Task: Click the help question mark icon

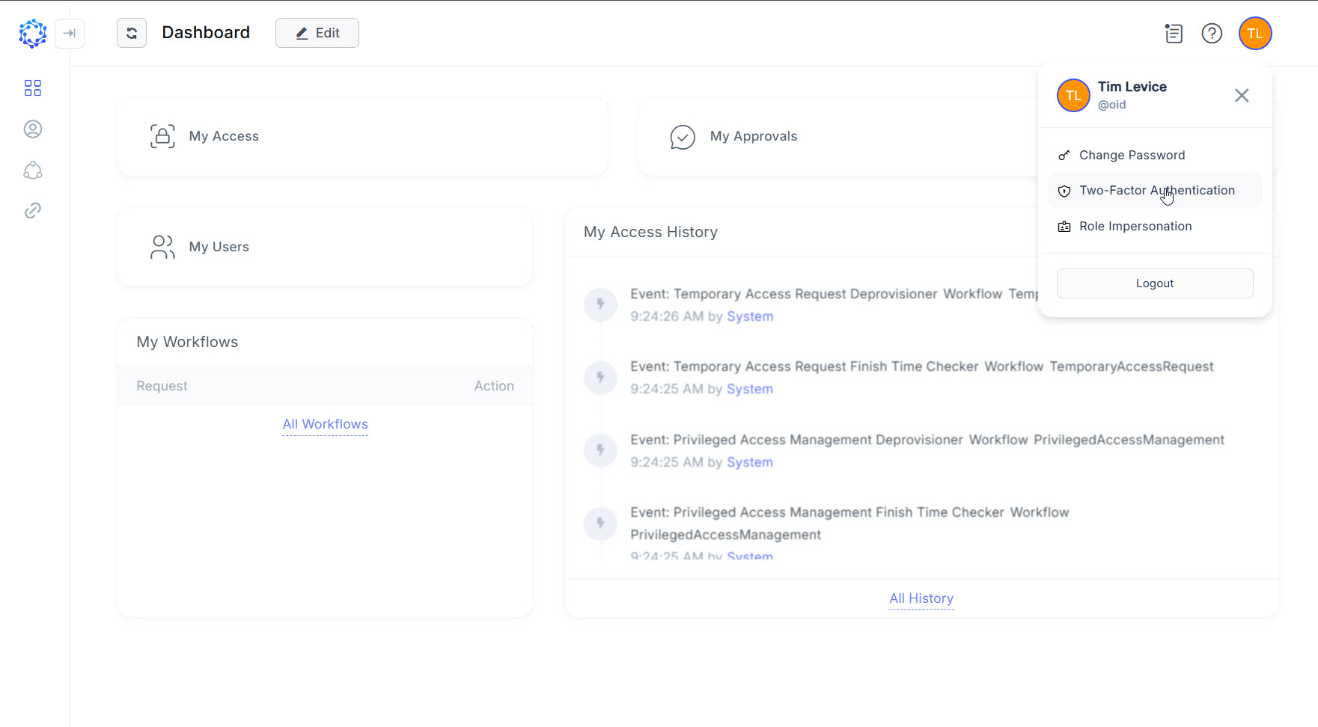Action: click(x=1212, y=34)
